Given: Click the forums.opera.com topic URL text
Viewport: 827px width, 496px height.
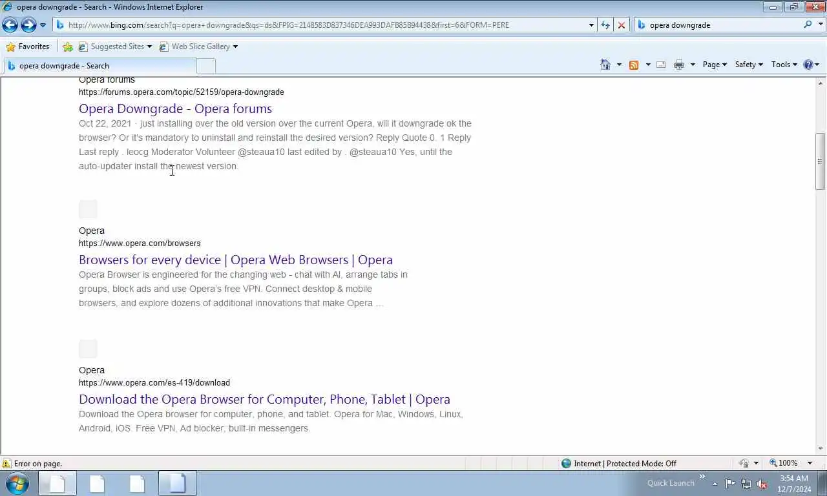Looking at the screenshot, I should (x=182, y=92).
